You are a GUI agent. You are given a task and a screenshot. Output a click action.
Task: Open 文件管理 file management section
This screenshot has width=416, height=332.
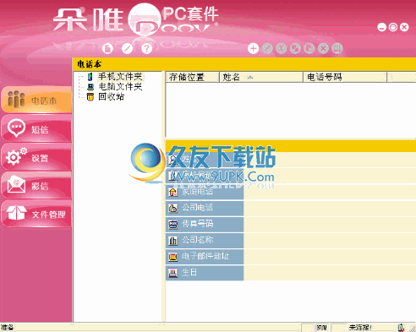point(36,214)
